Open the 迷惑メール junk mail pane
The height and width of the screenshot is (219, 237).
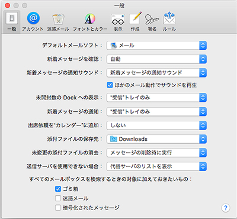(58, 22)
